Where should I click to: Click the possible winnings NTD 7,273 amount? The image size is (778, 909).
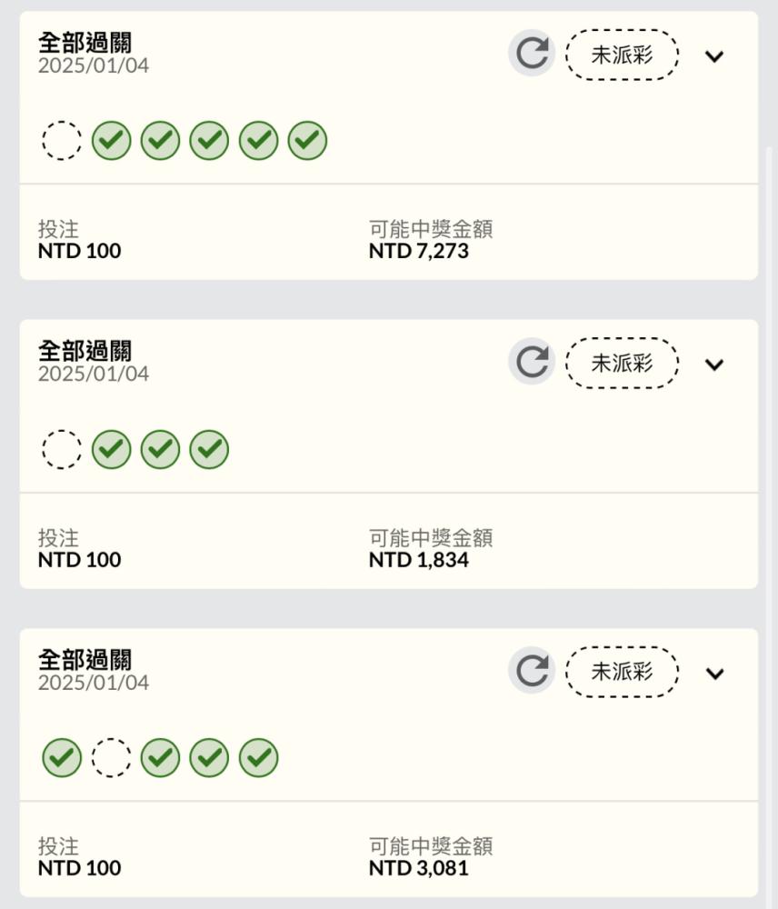(419, 251)
